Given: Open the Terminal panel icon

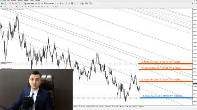Looking at the screenshot, I should [19, 3].
